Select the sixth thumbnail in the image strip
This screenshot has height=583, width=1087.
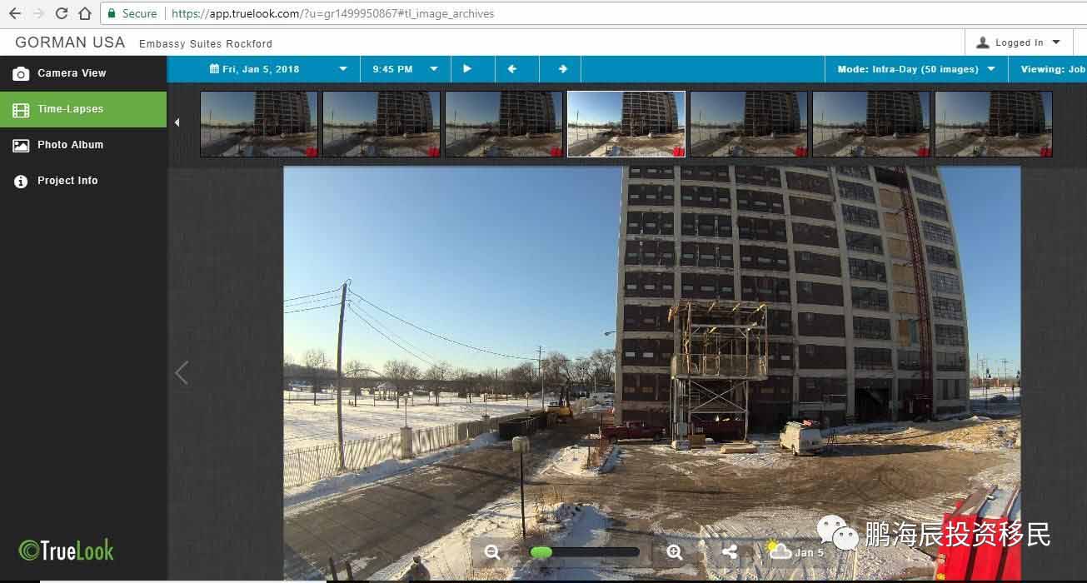(871, 124)
